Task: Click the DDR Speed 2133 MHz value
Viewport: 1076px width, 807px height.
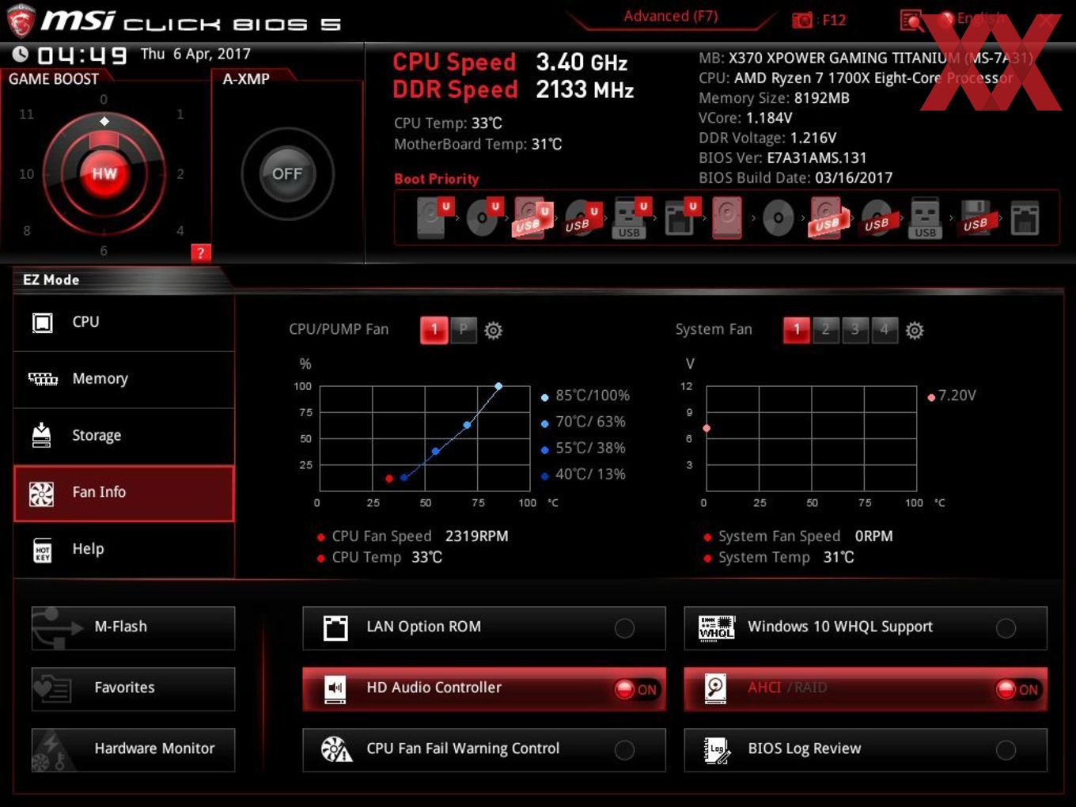Action: (585, 90)
